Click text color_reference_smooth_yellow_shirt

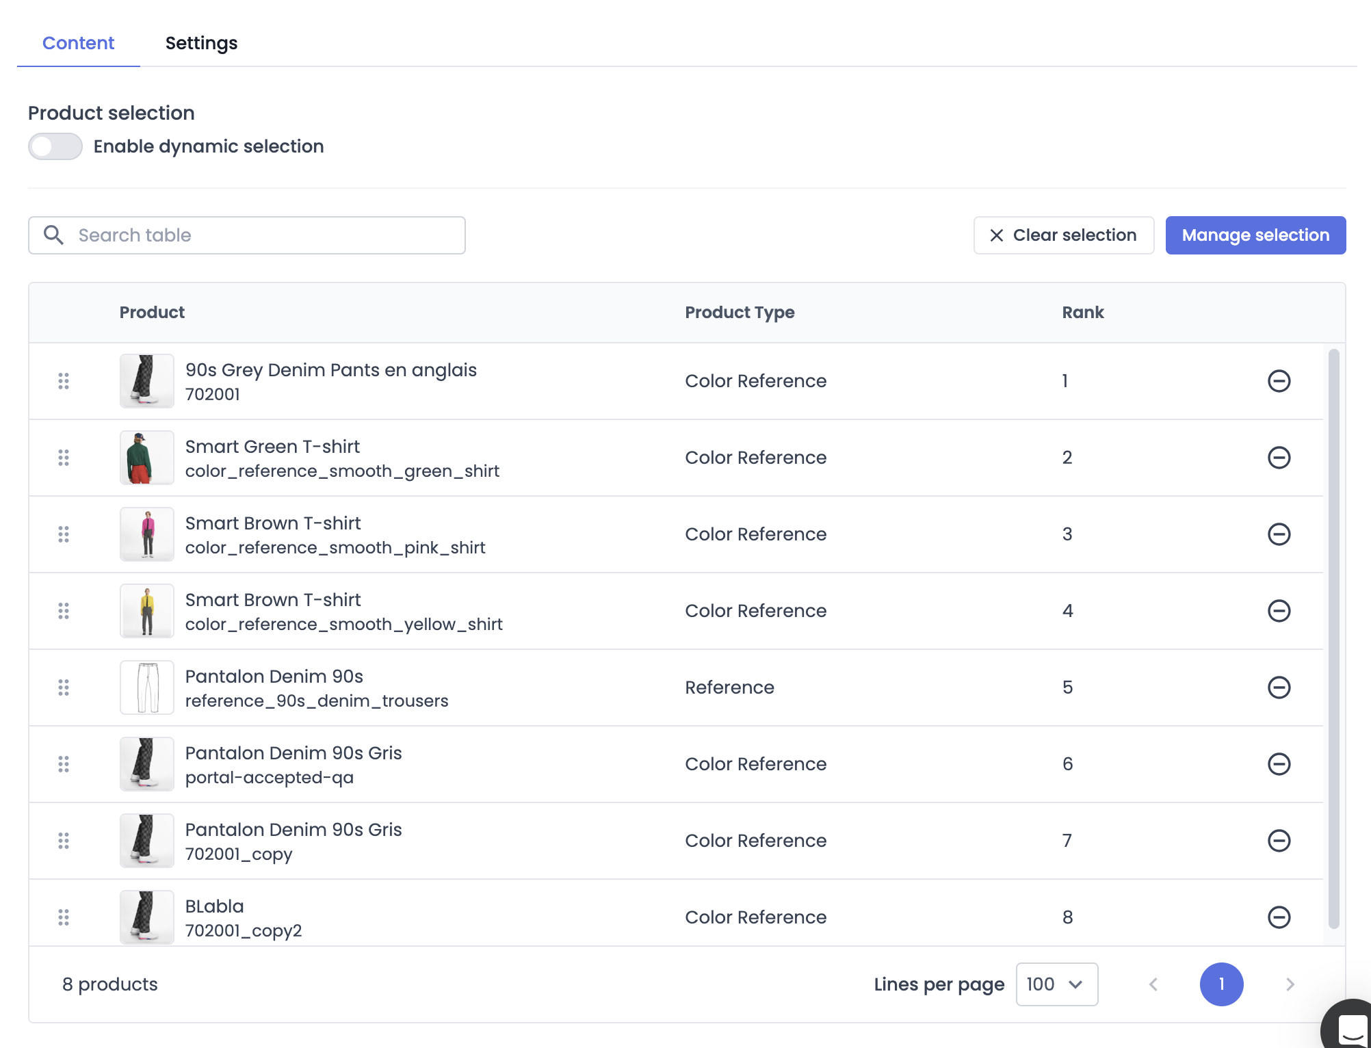(x=344, y=625)
